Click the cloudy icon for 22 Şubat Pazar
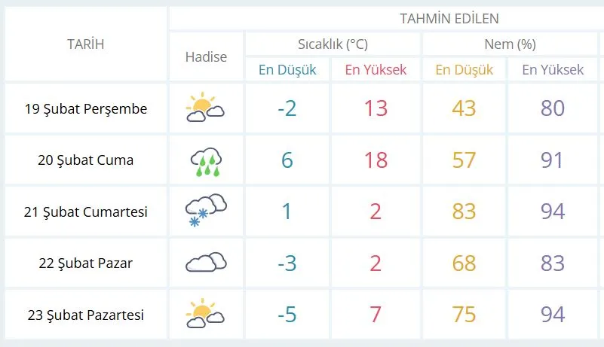The width and height of the screenshot is (604, 347). [206, 262]
